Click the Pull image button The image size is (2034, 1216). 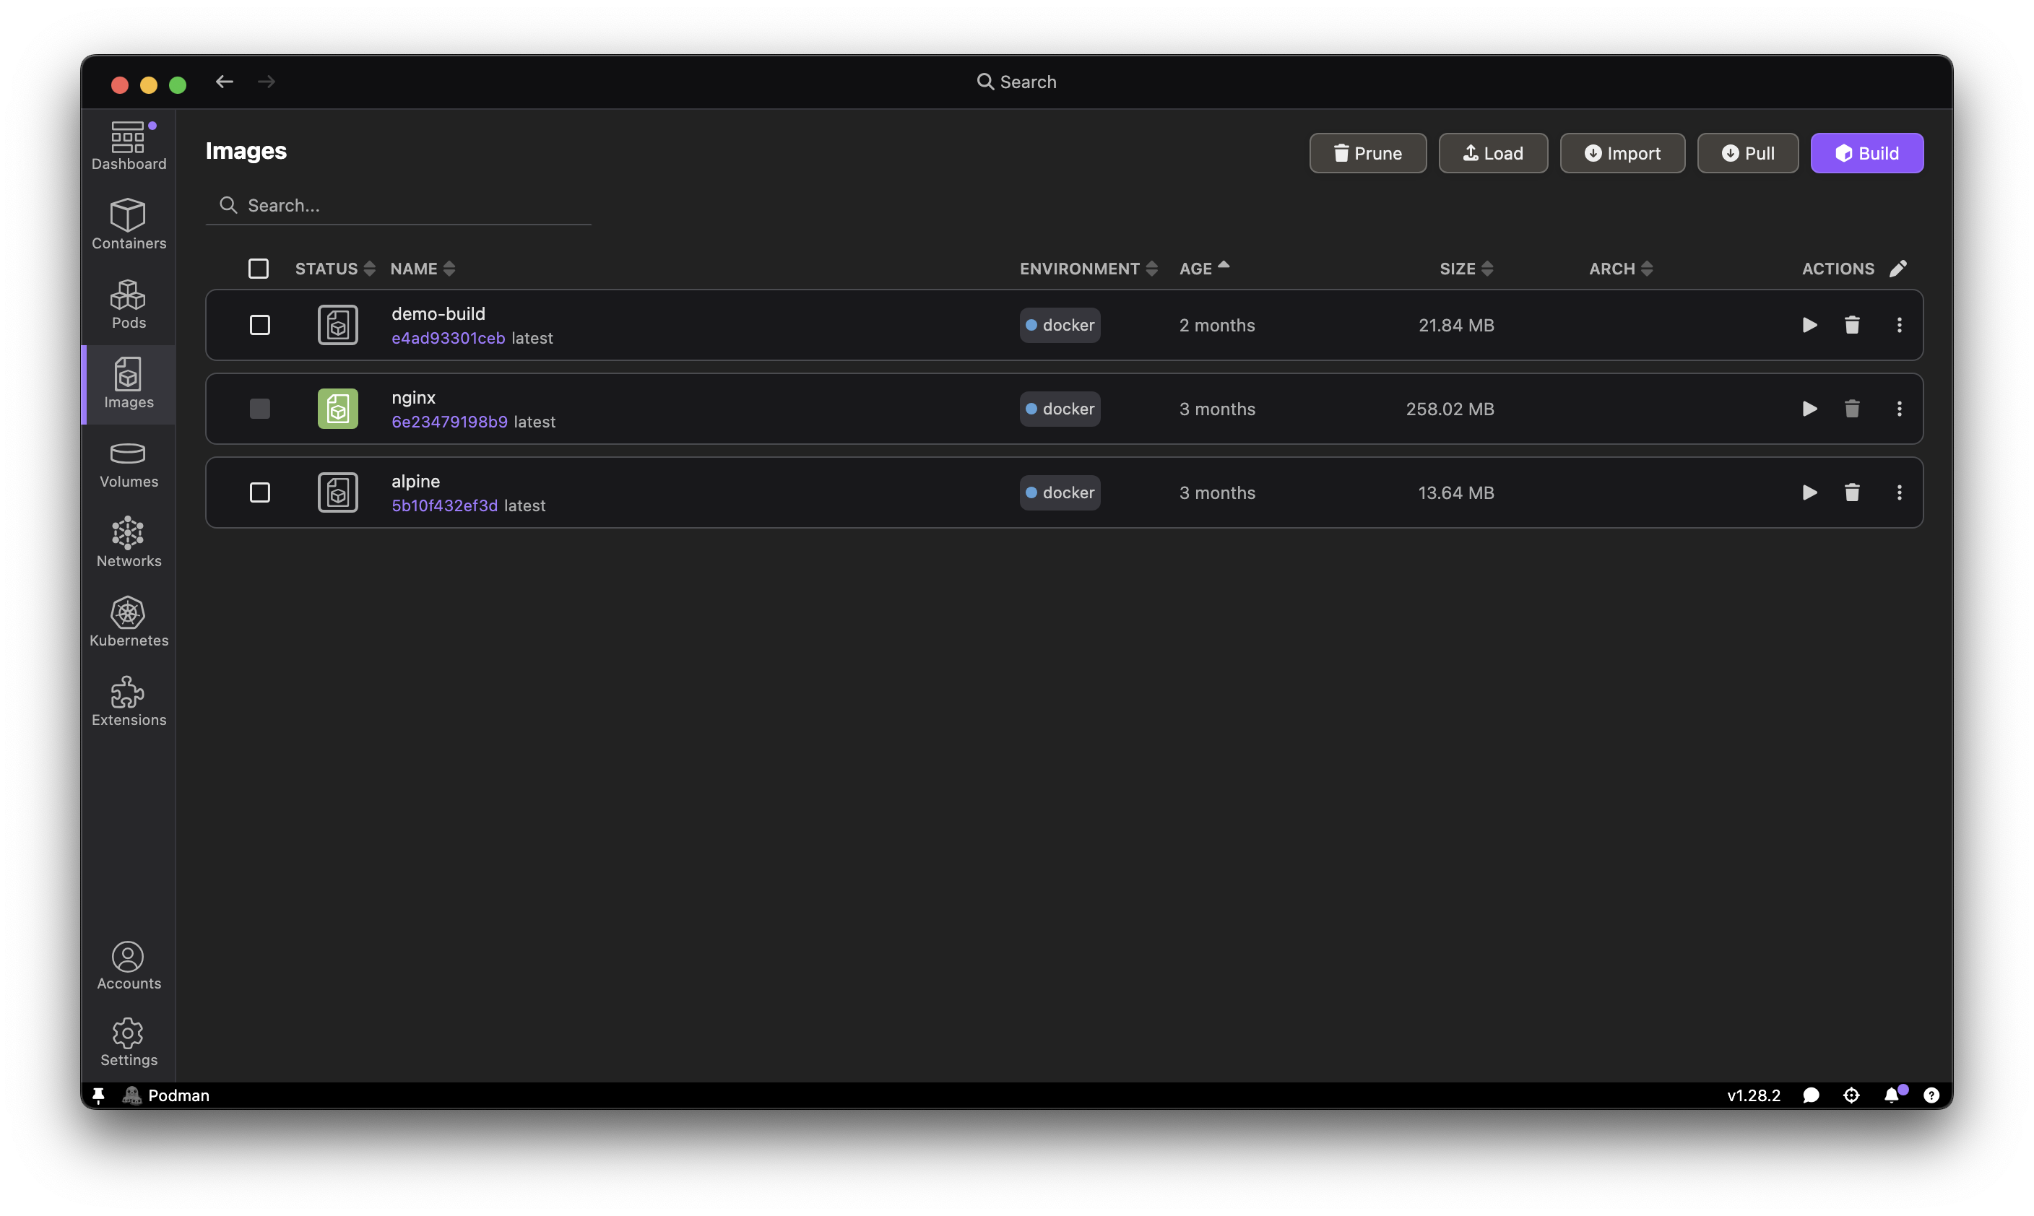tap(1747, 153)
